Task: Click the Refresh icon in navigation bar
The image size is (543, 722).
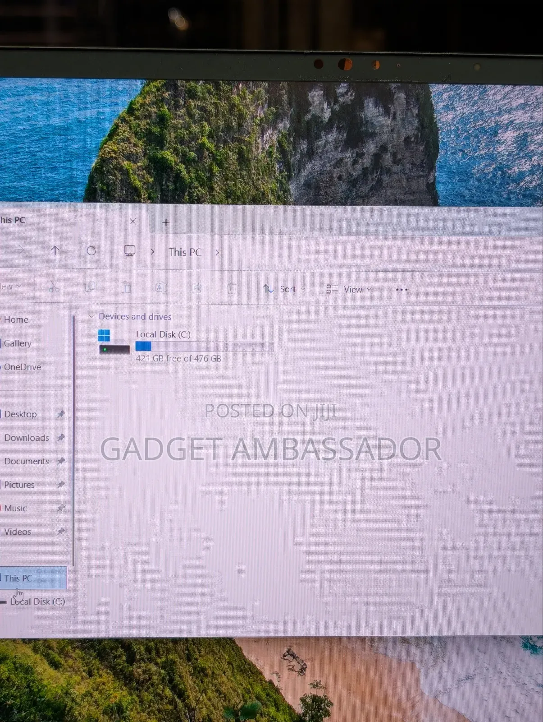Action: click(x=91, y=251)
